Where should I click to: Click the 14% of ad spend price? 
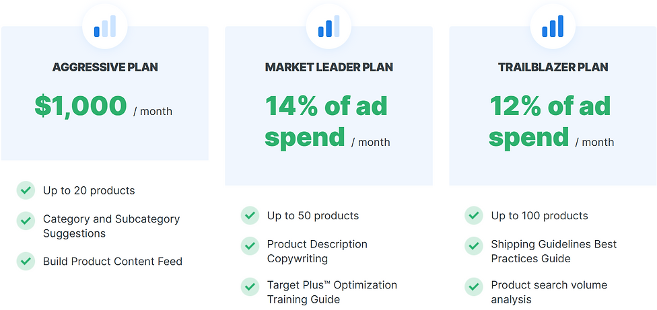(x=327, y=122)
